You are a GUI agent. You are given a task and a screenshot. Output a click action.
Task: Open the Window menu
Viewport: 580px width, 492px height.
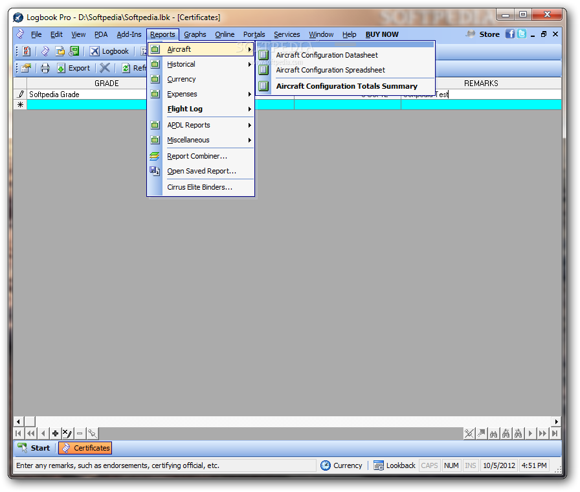click(321, 34)
